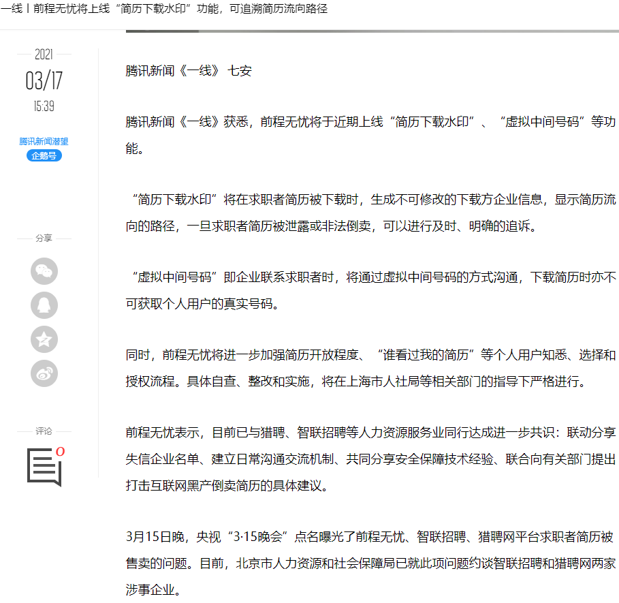The width and height of the screenshot is (619, 603).
Task: Click the 评论 label in sidebar
Action: pos(44,431)
